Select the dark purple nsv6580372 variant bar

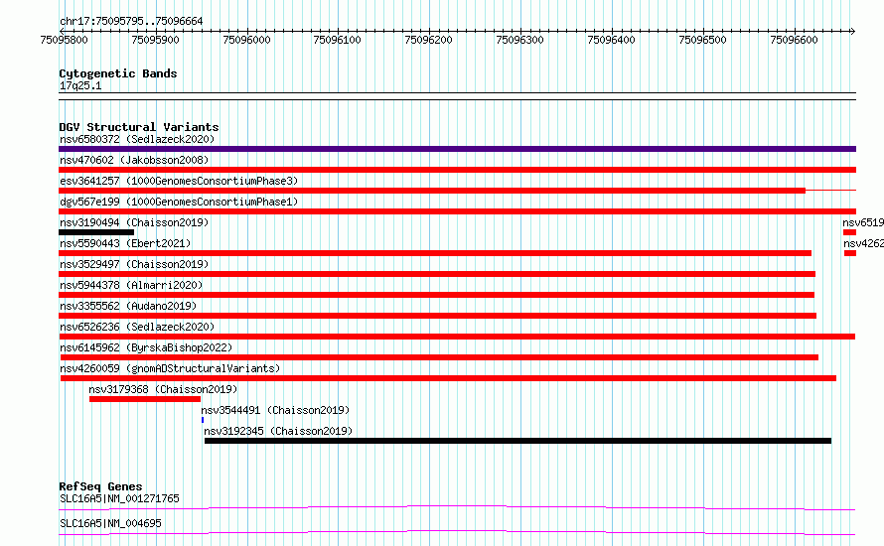click(457, 149)
